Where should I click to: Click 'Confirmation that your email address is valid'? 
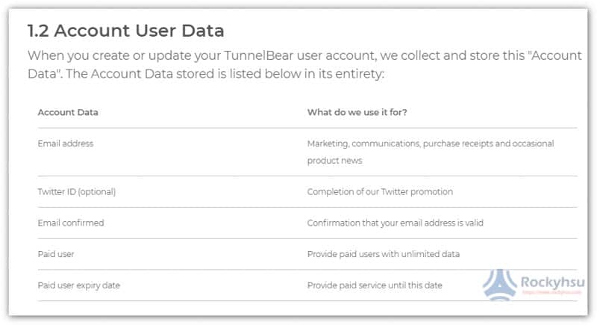pos(396,223)
